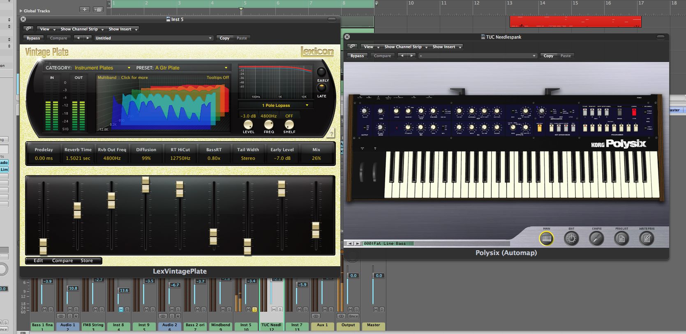The height and width of the screenshot is (334, 686).
Task: Click the Edit button below Lexicon faders
Action: (38, 260)
